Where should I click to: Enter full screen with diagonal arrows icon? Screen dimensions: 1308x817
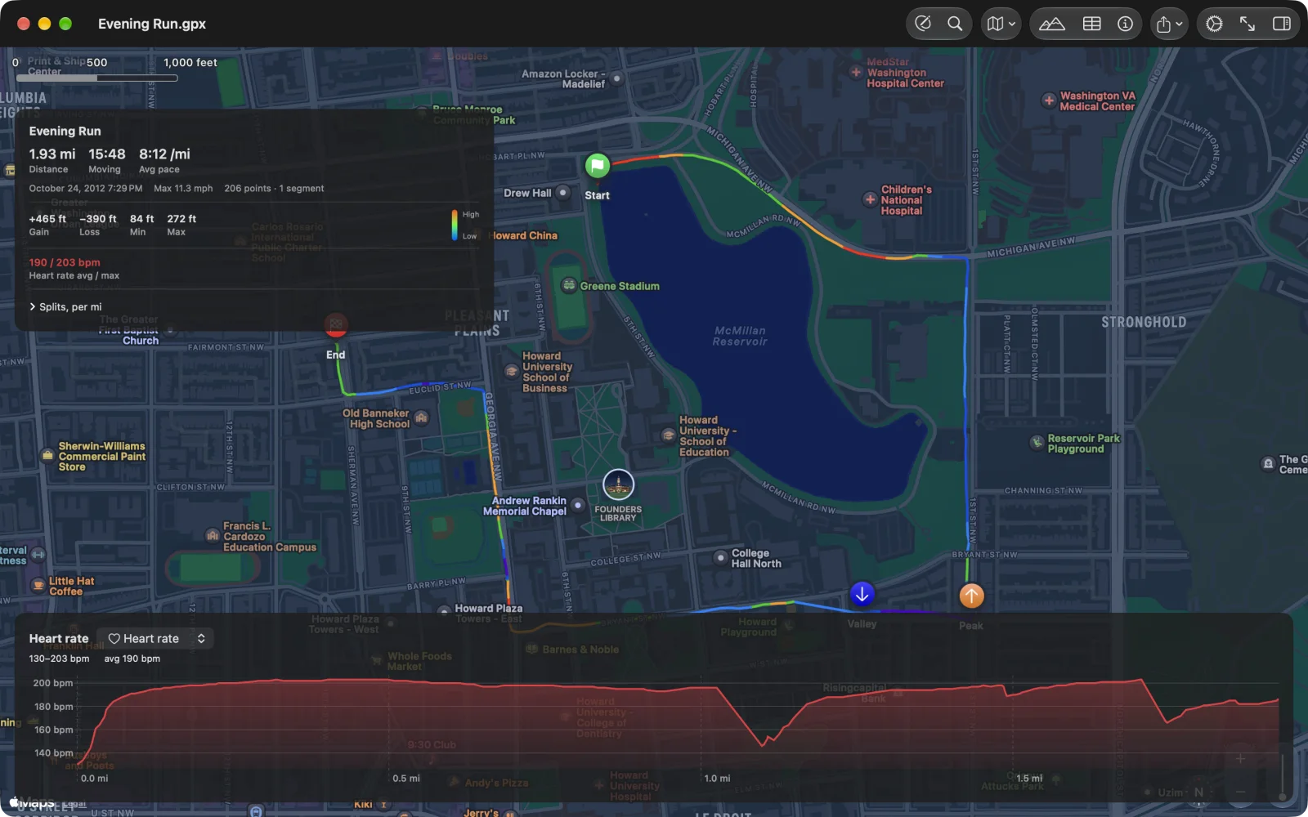(1248, 24)
